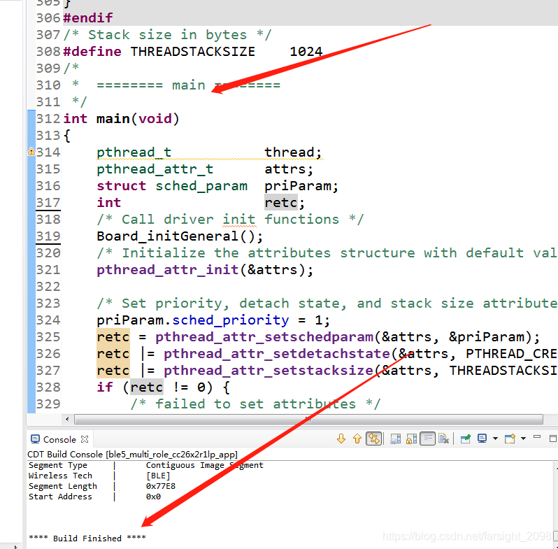The width and height of the screenshot is (558, 549).
Task: Click Open Console new-view icon
Action: pos(510,439)
